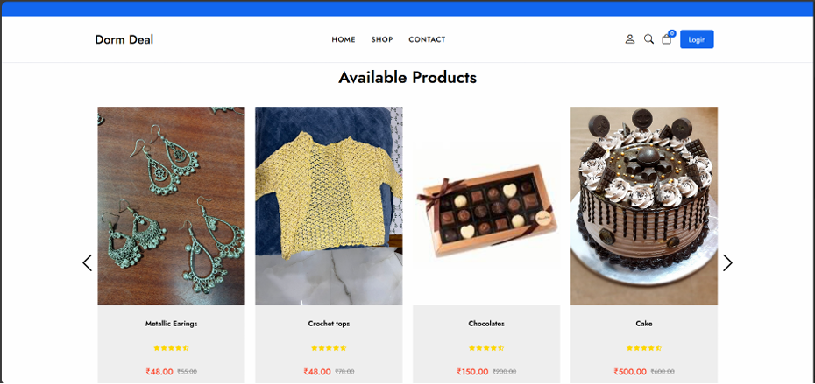Click the Metallic Earings star rating
The height and width of the screenshot is (384, 815).
pos(172,348)
